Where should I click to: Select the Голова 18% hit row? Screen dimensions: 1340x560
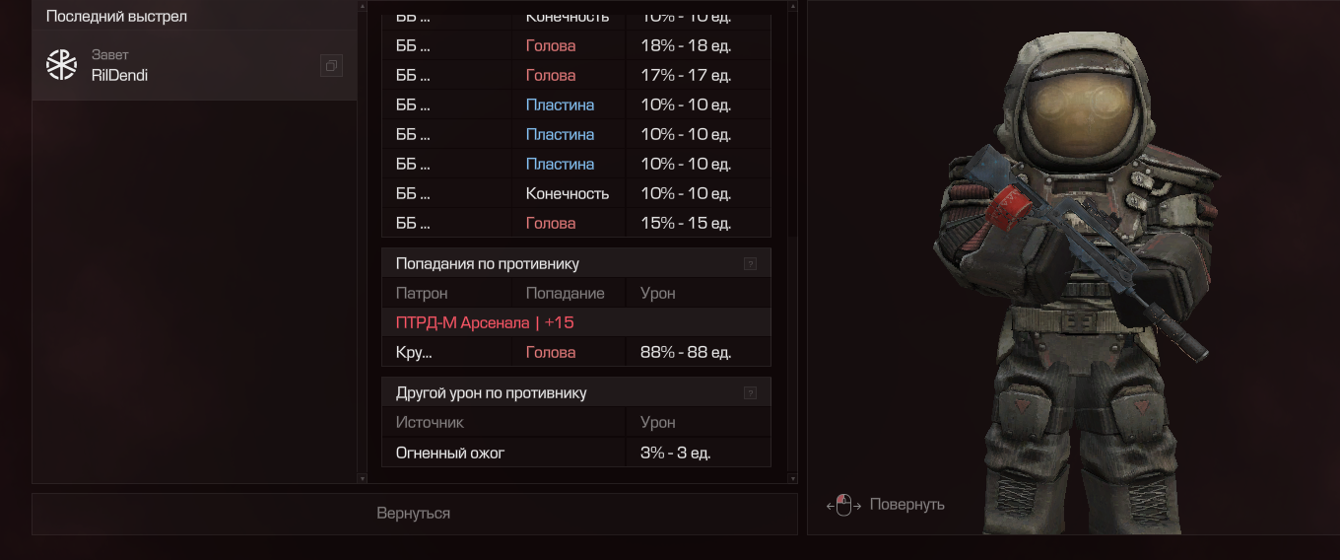pyautogui.click(x=575, y=45)
